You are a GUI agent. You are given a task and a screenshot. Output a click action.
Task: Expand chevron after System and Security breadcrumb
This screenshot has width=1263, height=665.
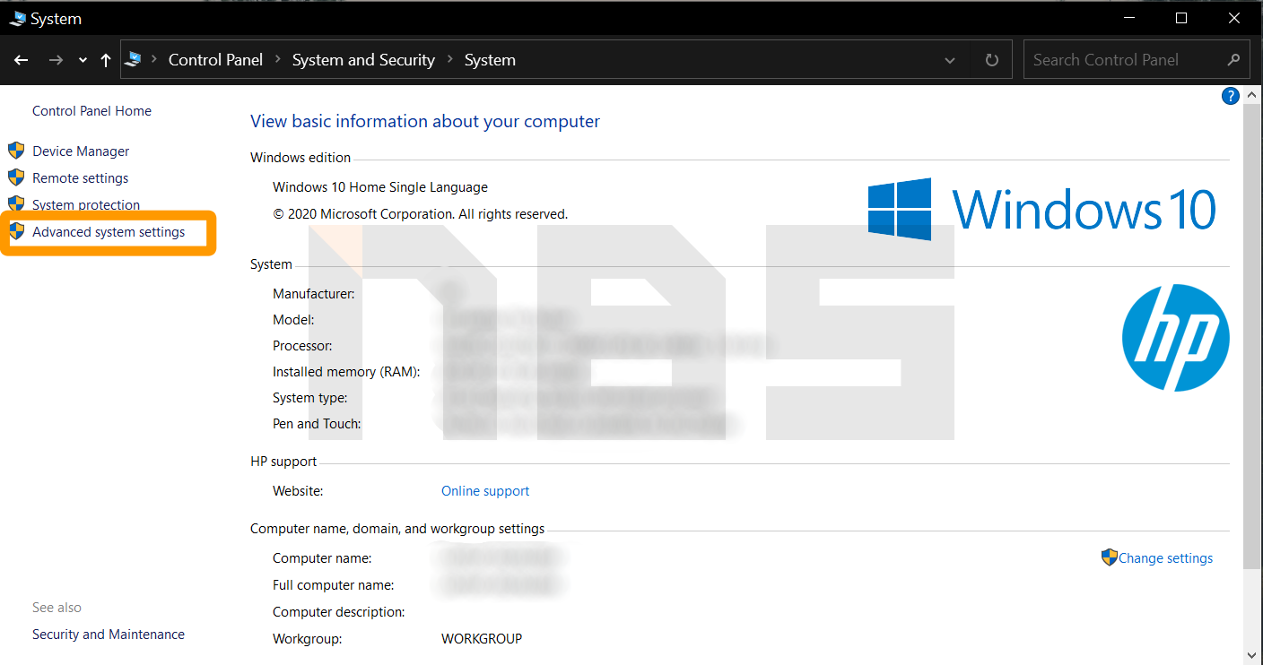click(x=449, y=60)
